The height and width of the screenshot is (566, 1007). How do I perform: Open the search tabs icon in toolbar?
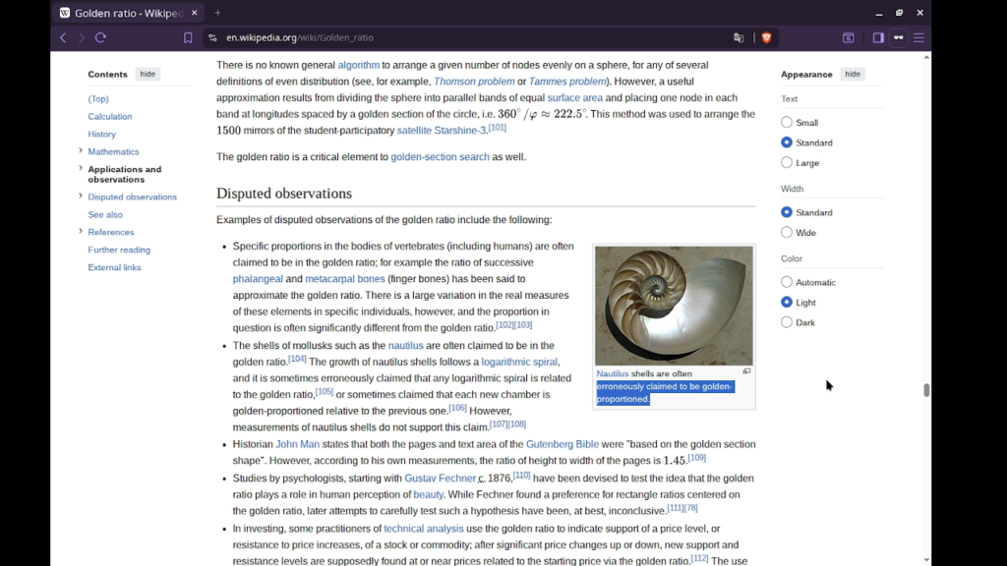[849, 38]
